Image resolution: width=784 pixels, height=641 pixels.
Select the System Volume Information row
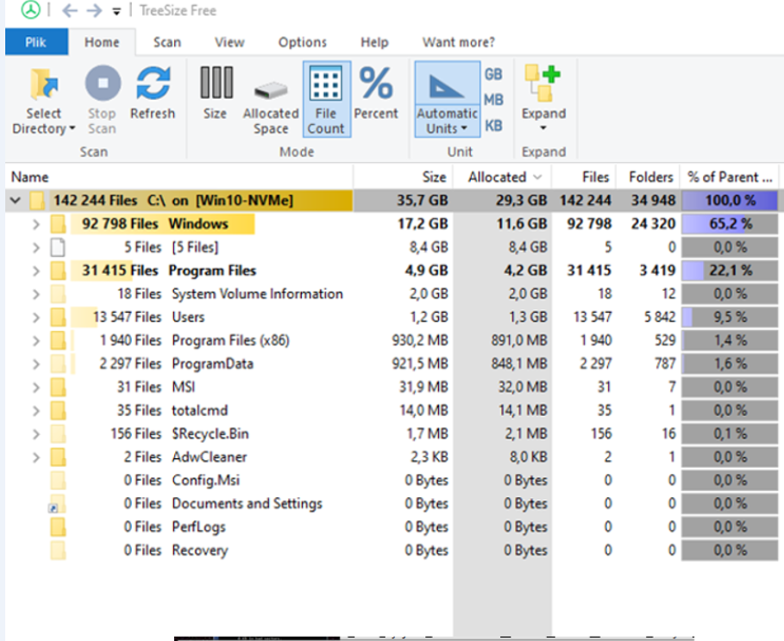392,294
